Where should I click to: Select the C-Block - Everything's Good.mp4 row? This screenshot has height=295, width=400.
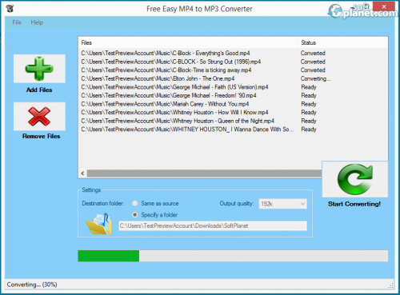233,53
